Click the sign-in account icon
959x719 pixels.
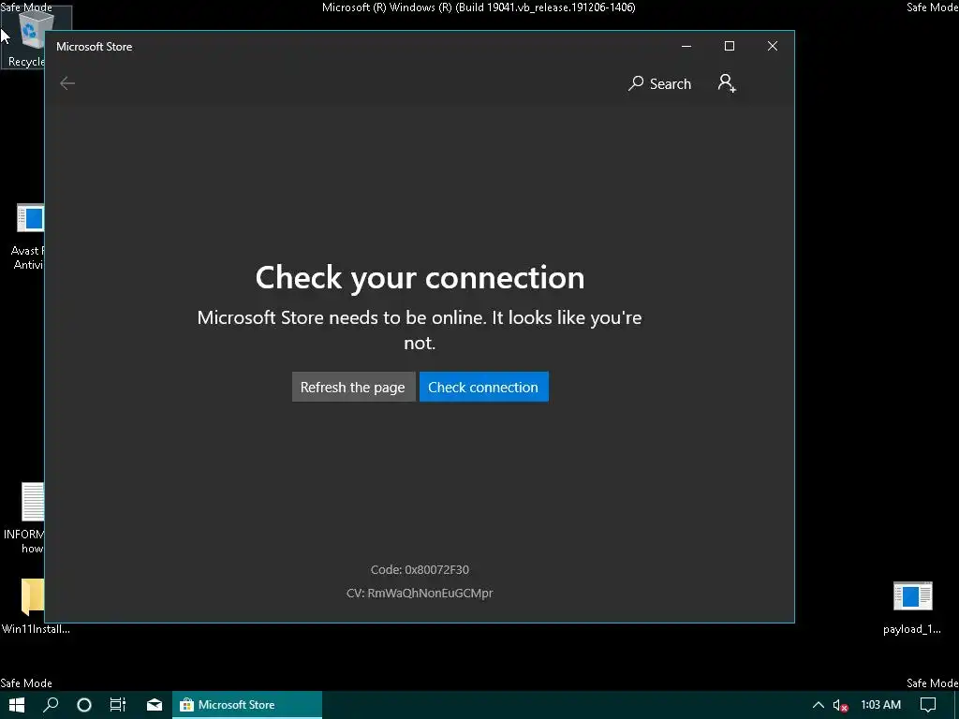[x=727, y=83]
